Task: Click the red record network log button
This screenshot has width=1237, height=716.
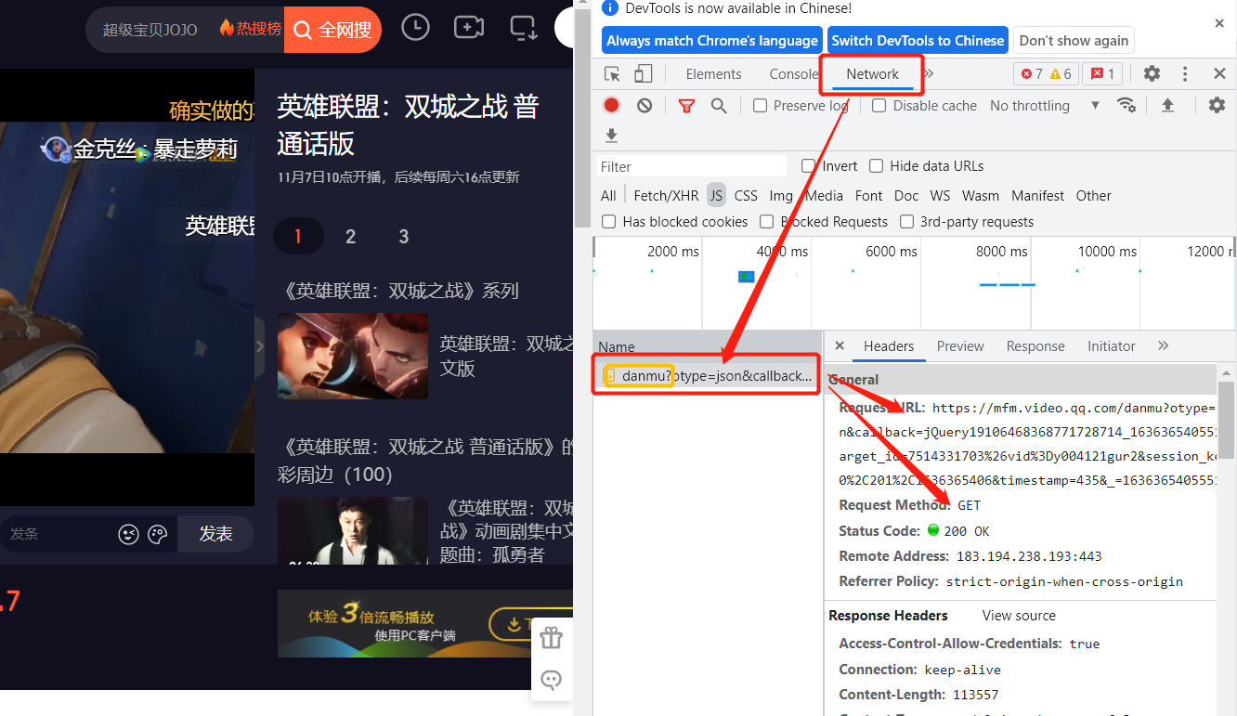Action: pos(611,105)
